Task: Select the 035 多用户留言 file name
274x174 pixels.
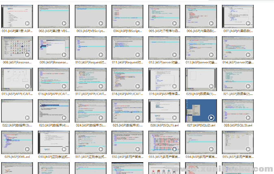Action: tap(237, 157)
